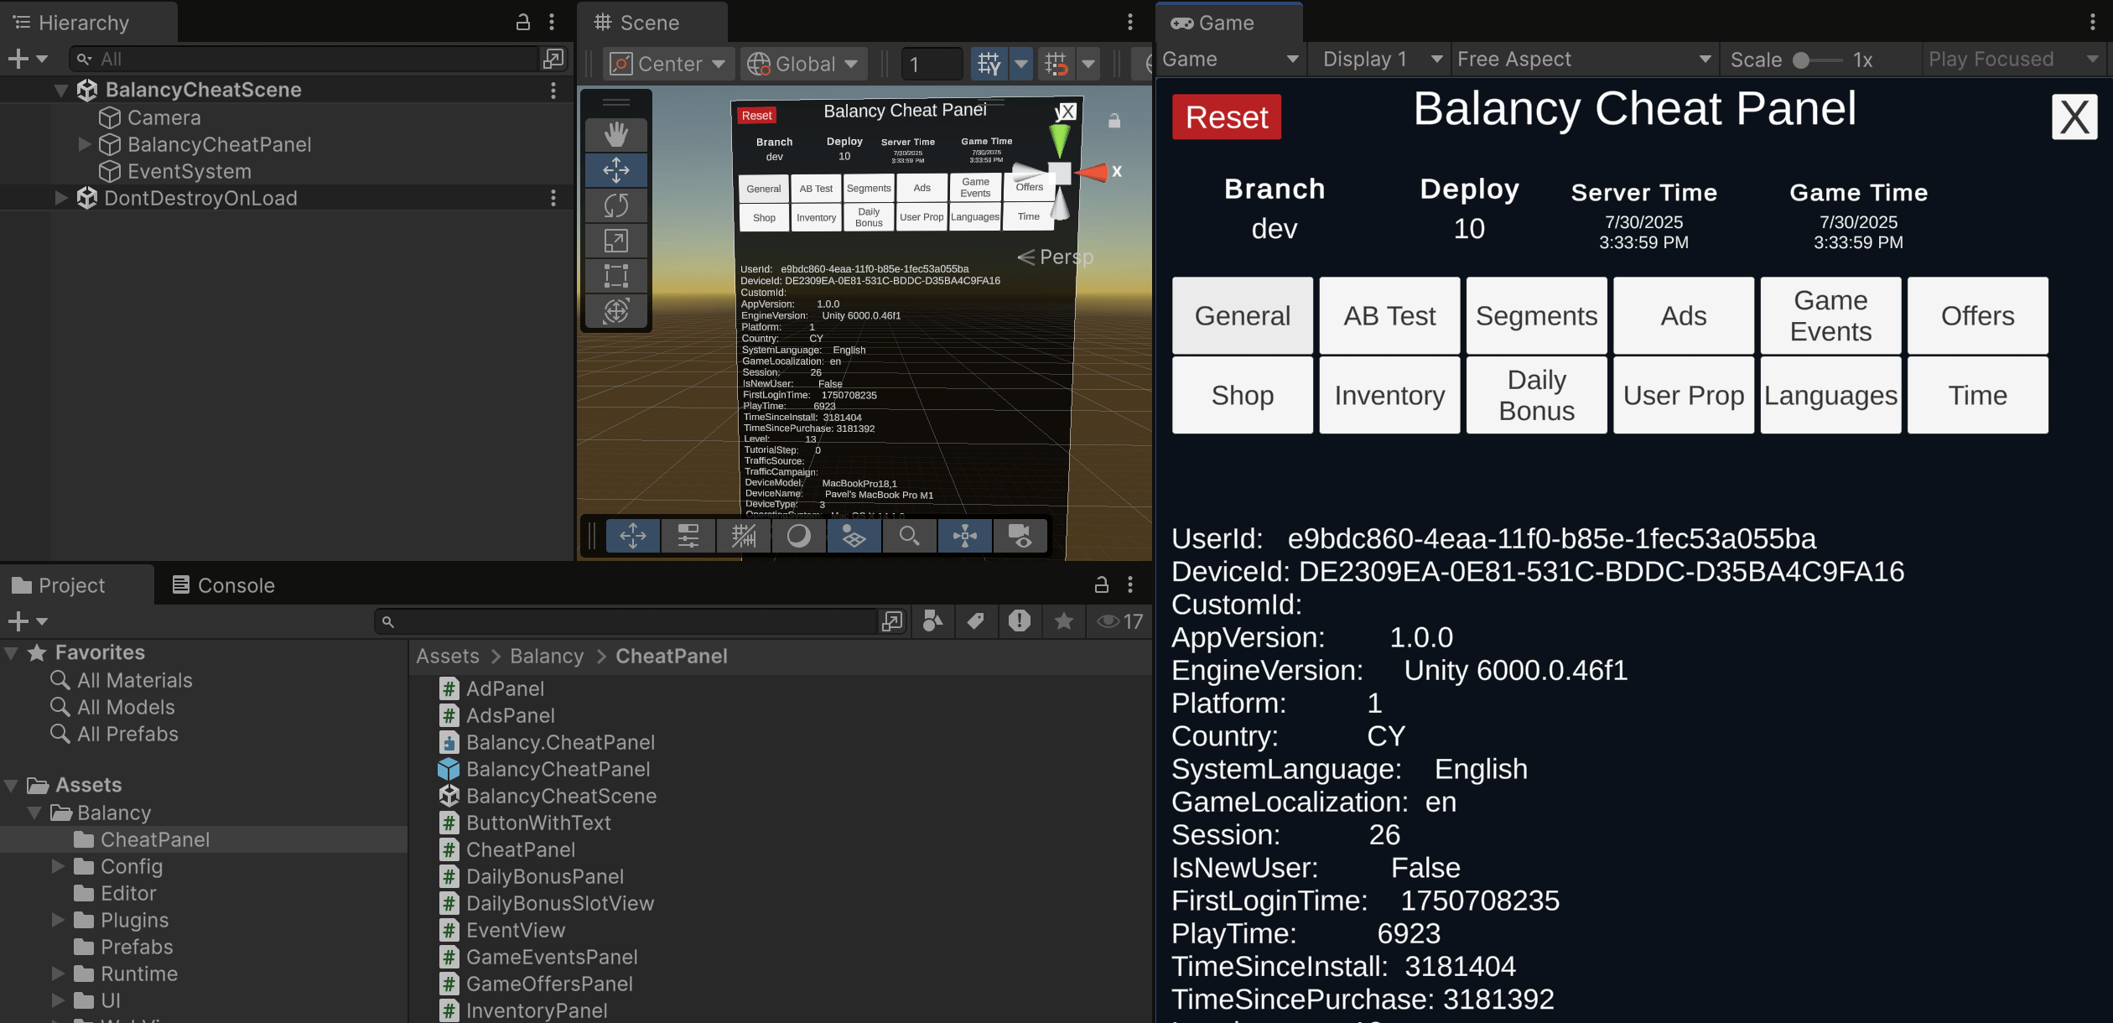
Task: Toggle hidden packages visibility eye 17
Action: pyautogui.click(x=1119, y=621)
